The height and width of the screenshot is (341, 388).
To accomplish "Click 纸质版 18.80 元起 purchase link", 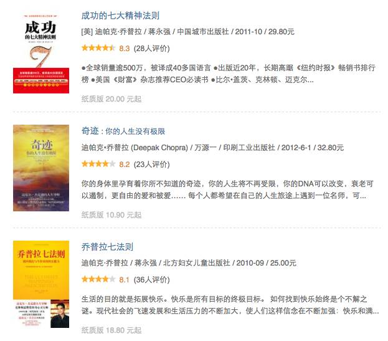I will [x=111, y=330].
